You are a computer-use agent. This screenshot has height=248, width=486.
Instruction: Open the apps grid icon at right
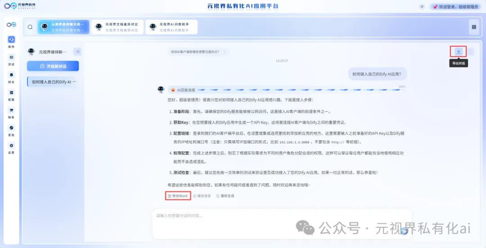(474, 27)
